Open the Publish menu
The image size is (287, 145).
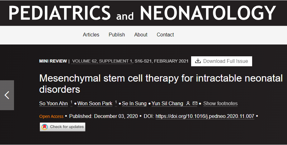(117, 35)
